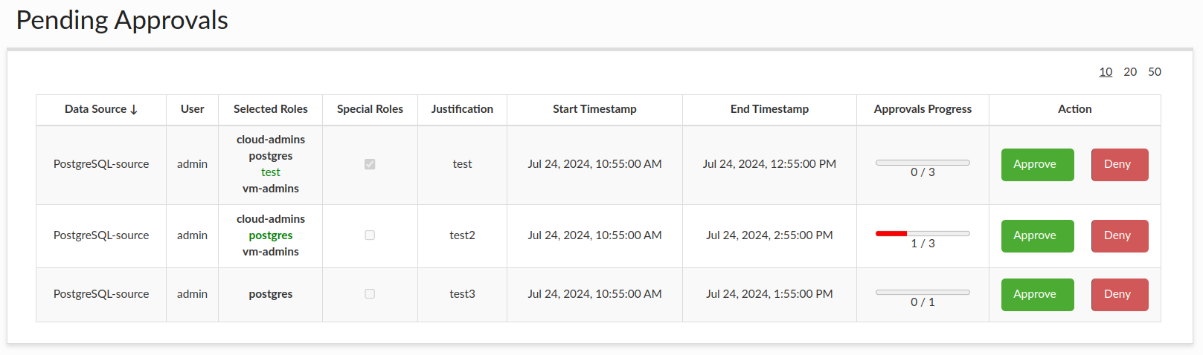Show 50 items per page
Viewport: 1203px width, 355px height.
pos(1155,72)
